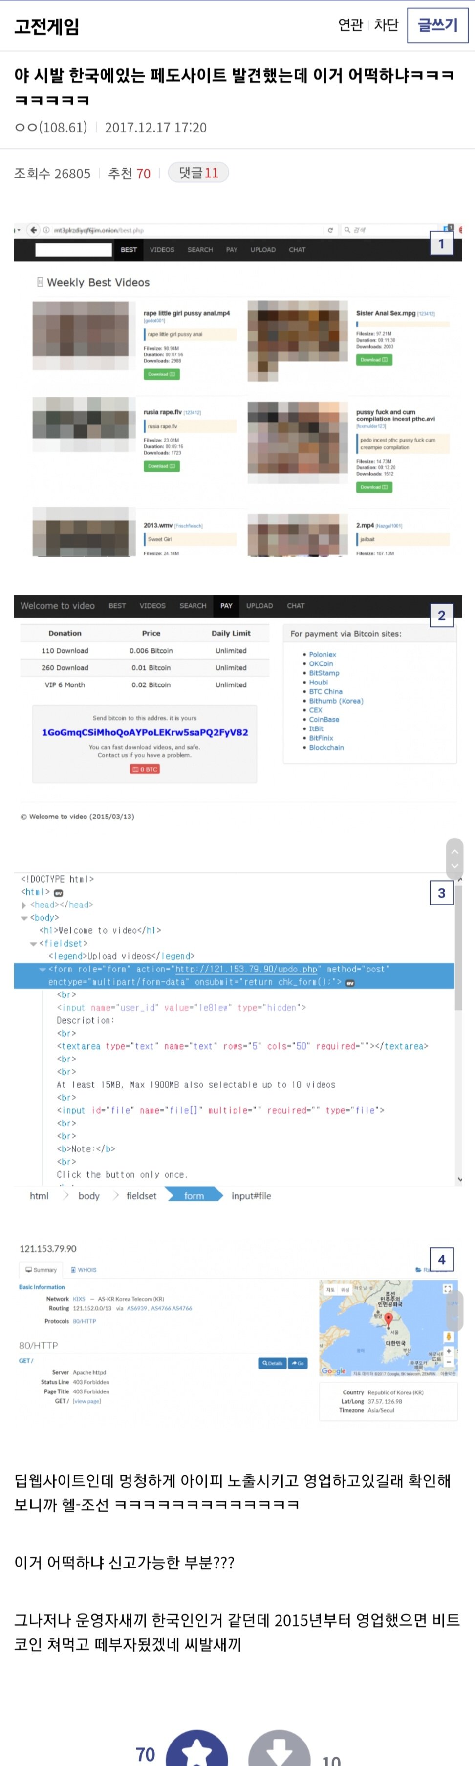The height and width of the screenshot is (1766, 475).
Task: Open the 연관 related link
Action: (350, 25)
